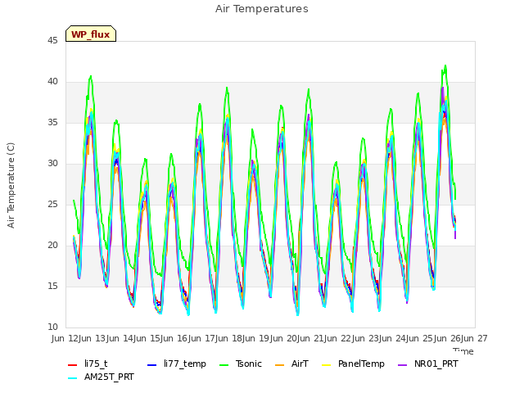Click the Jun 20 x-axis tick label
524x393 pixels.
(298, 338)
